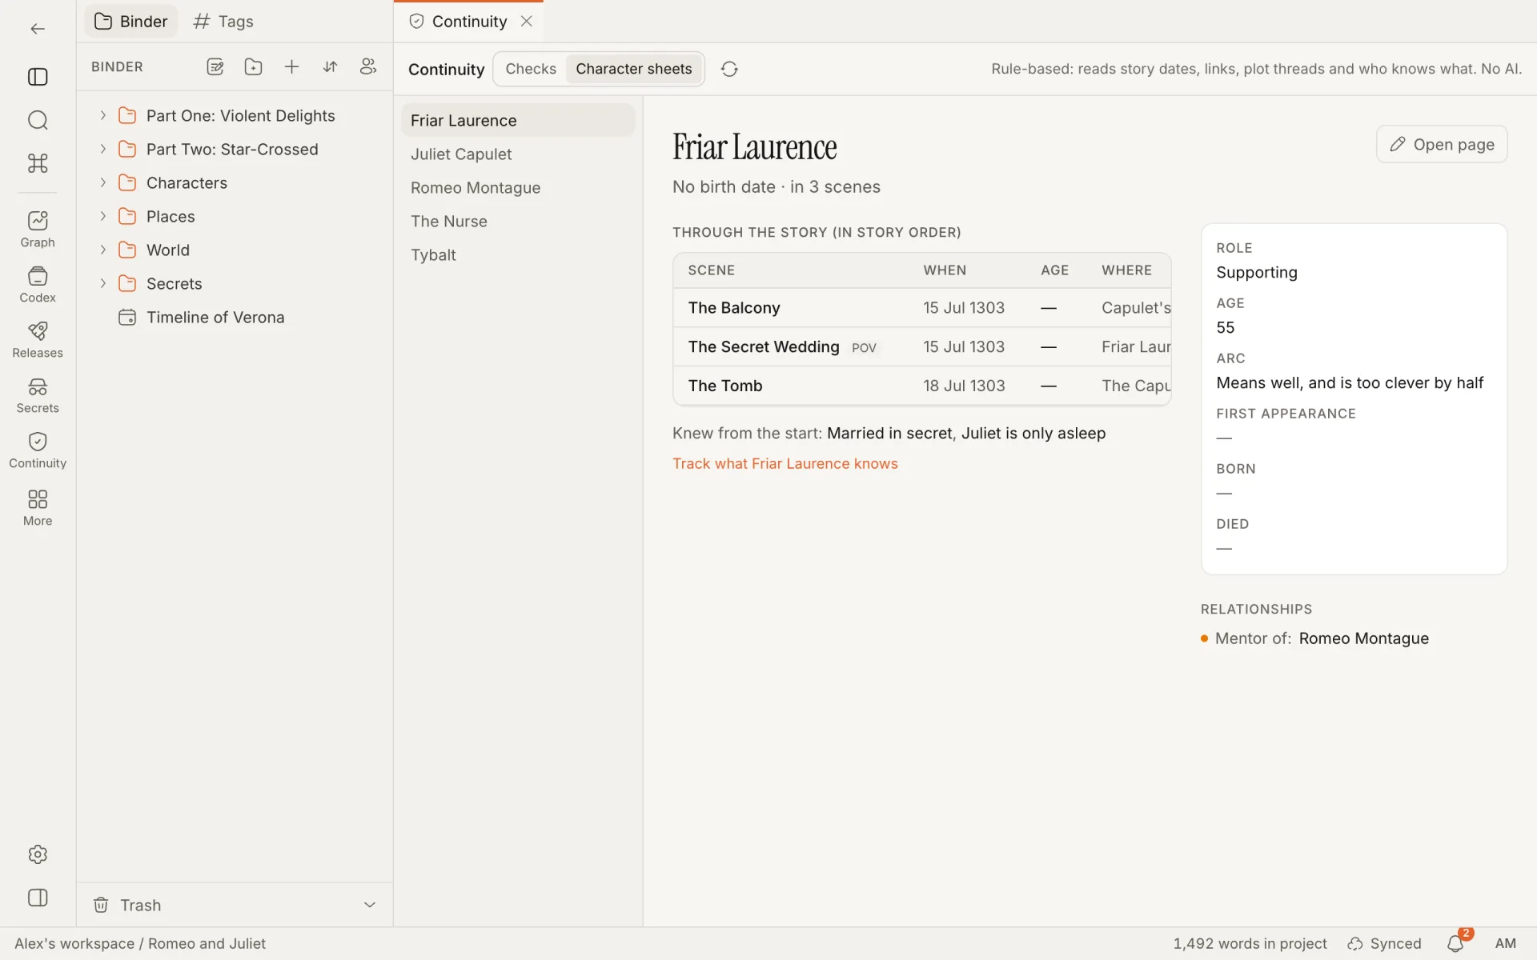The height and width of the screenshot is (960, 1537).
Task: Open Romeo Montague from Relationships
Action: (1363, 638)
